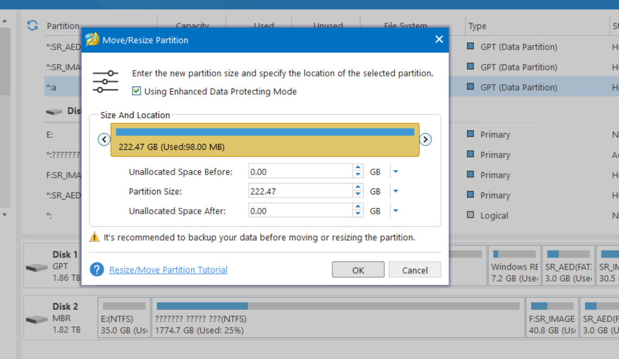Click the Partition Size input field
Screen dimensions: 619x359
[300, 191]
